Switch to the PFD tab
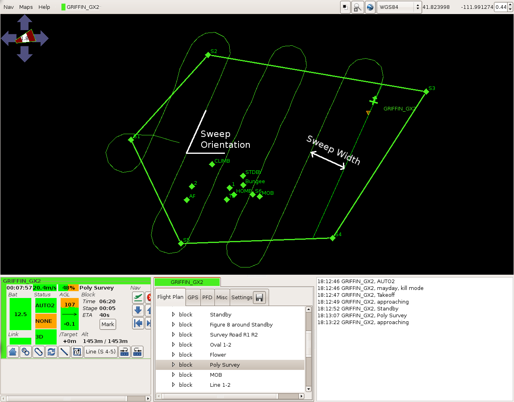This screenshot has height=402, width=514. (207, 298)
